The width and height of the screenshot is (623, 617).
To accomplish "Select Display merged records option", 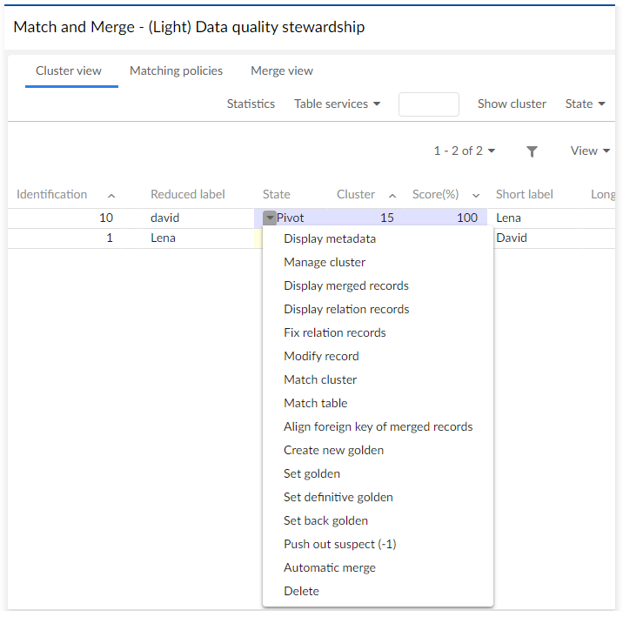I will [x=346, y=286].
